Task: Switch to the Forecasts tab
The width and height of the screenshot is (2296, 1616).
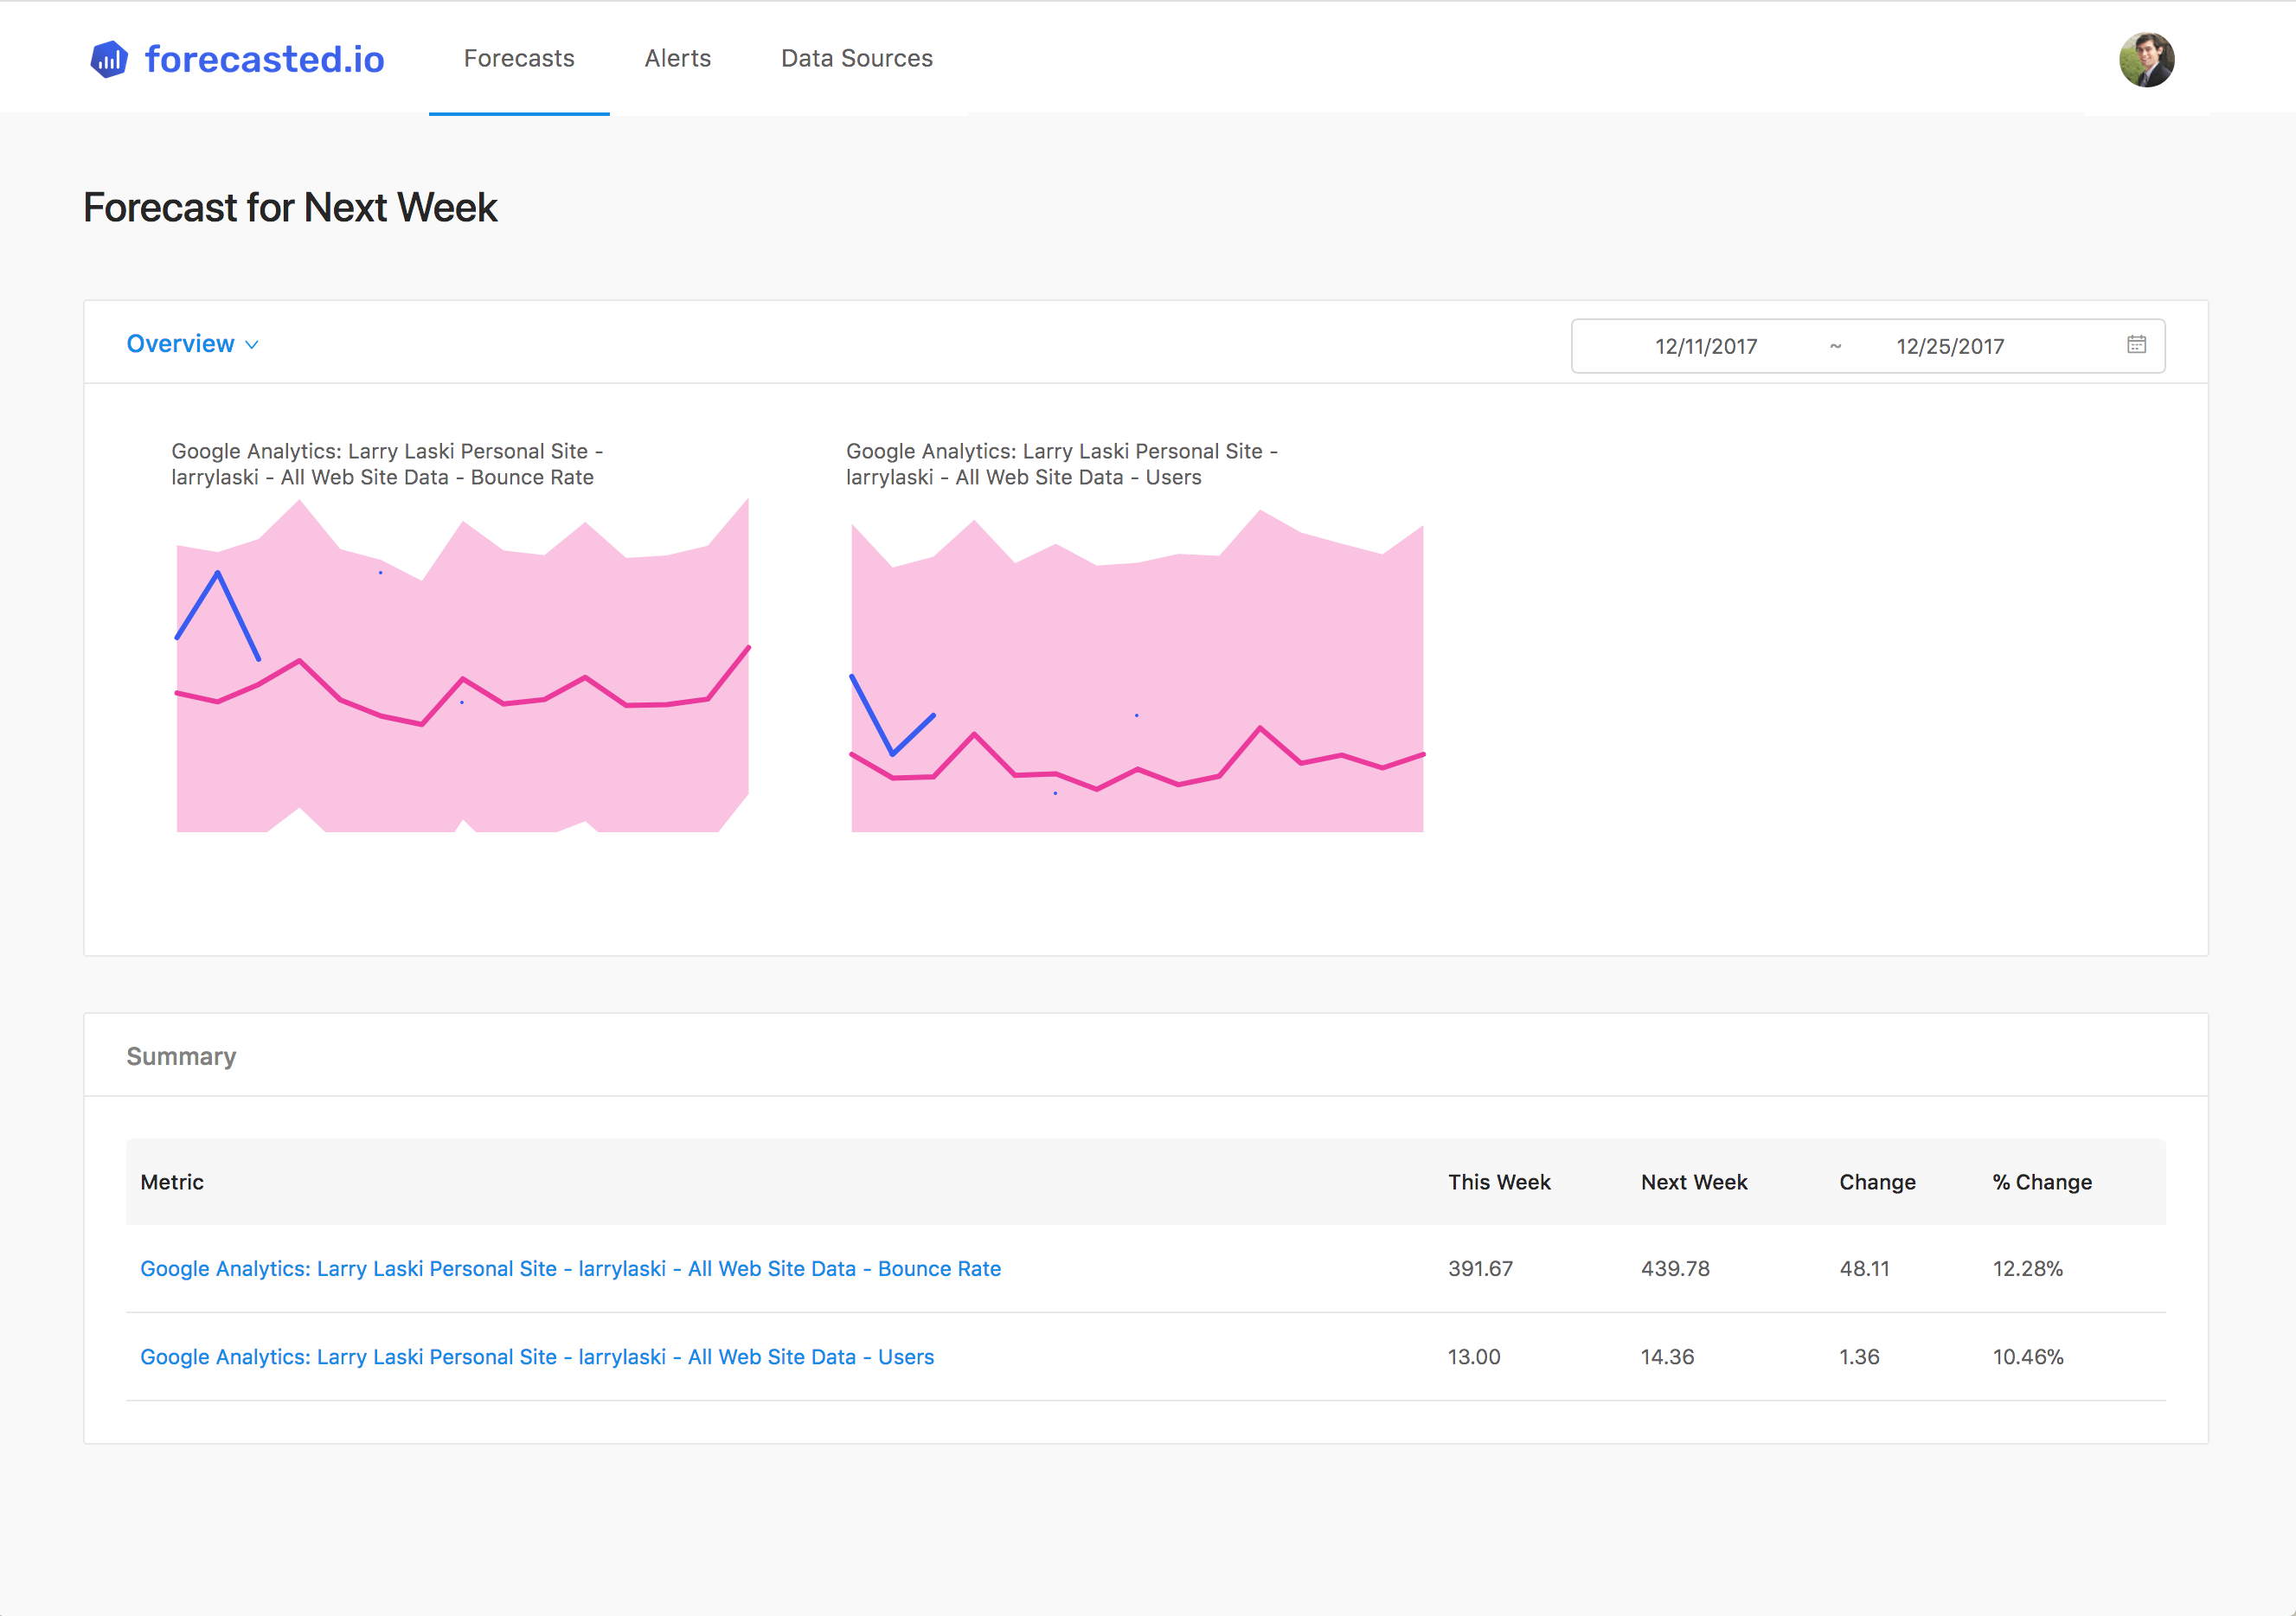Action: [x=519, y=59]
